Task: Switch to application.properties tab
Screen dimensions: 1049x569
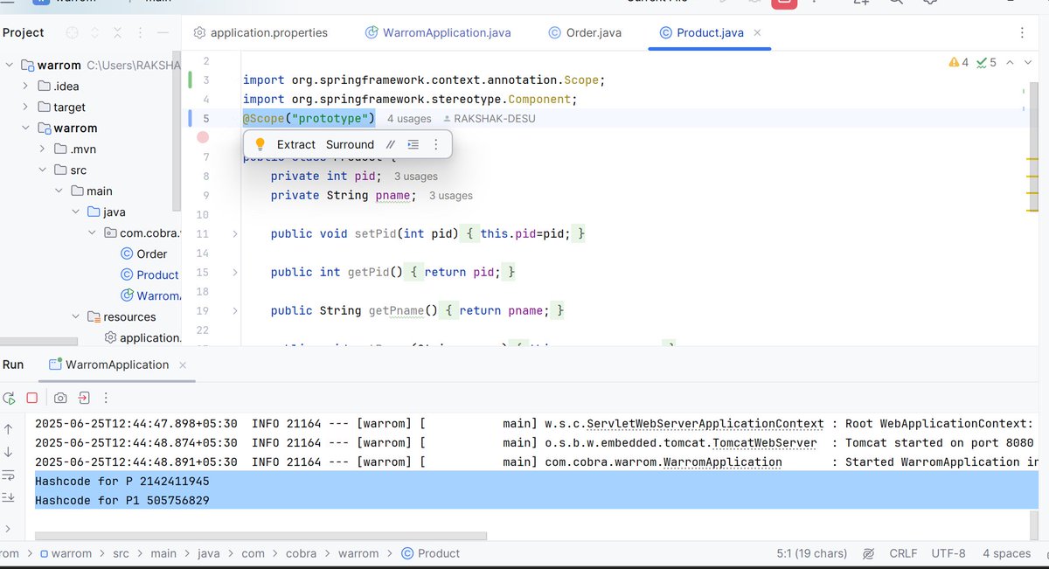Action: pyautogui.click(x=260, y=33)
